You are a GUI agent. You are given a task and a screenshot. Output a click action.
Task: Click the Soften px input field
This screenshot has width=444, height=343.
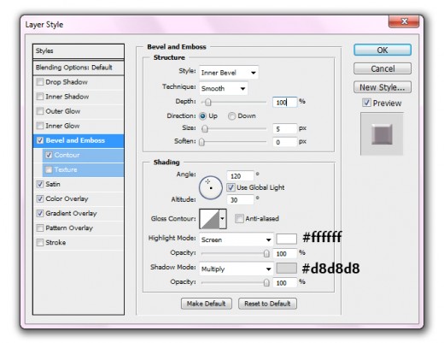[284, 142]
